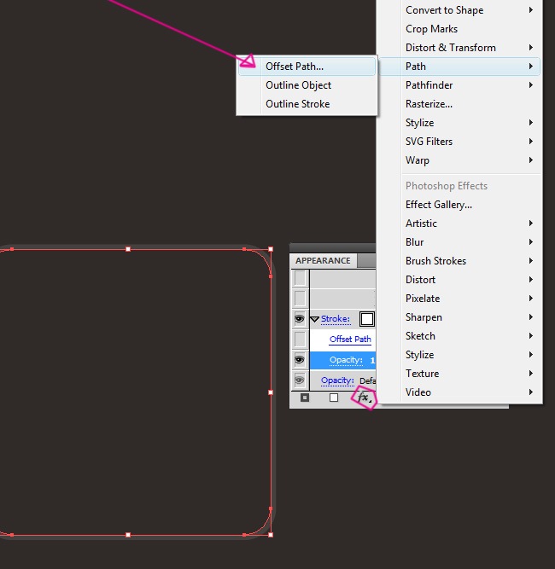Click the Stroke color swatch
The image size is (555, 569).
(367, 319)
